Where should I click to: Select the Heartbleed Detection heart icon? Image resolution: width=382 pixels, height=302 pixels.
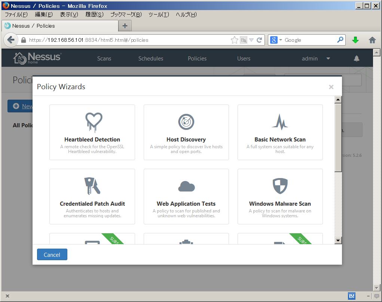(94, 122)
